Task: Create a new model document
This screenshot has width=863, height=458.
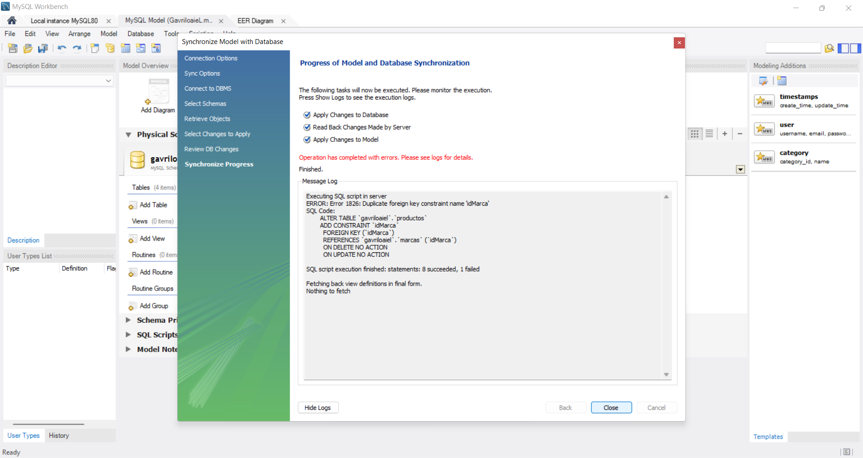Action: (13, 48)
